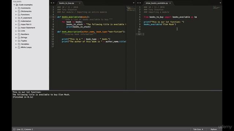Viewport: 234px width, 131px height.
Task: Expand the Comments folder arrow
Action: (16, 8)
